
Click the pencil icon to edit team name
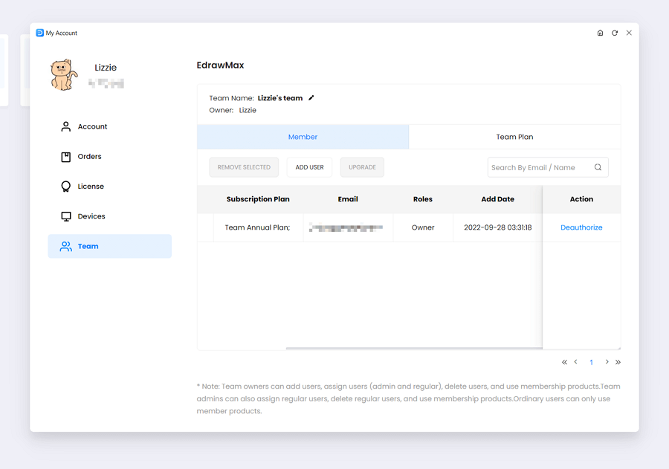point(311,98)
